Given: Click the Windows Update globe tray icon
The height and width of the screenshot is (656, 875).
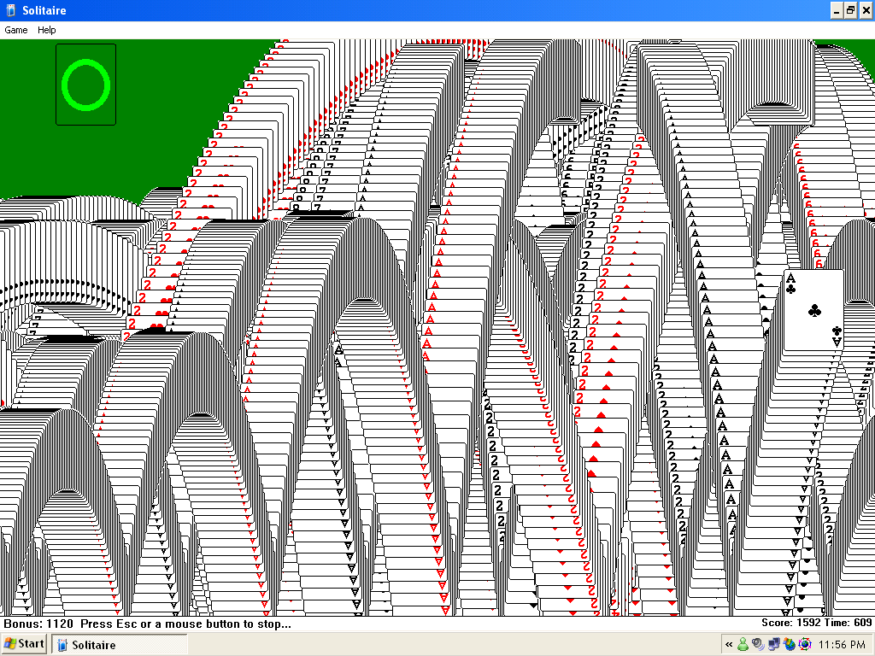Looking at the screenshot, I should (789, 644).
